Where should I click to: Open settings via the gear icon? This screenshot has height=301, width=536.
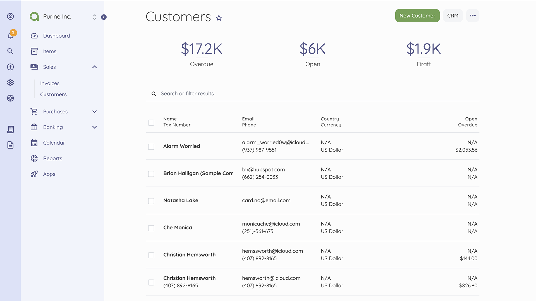click(x=10, y=82)
